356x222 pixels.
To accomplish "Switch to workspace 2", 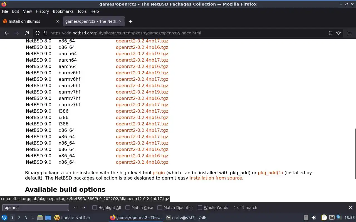I will 19,218.
